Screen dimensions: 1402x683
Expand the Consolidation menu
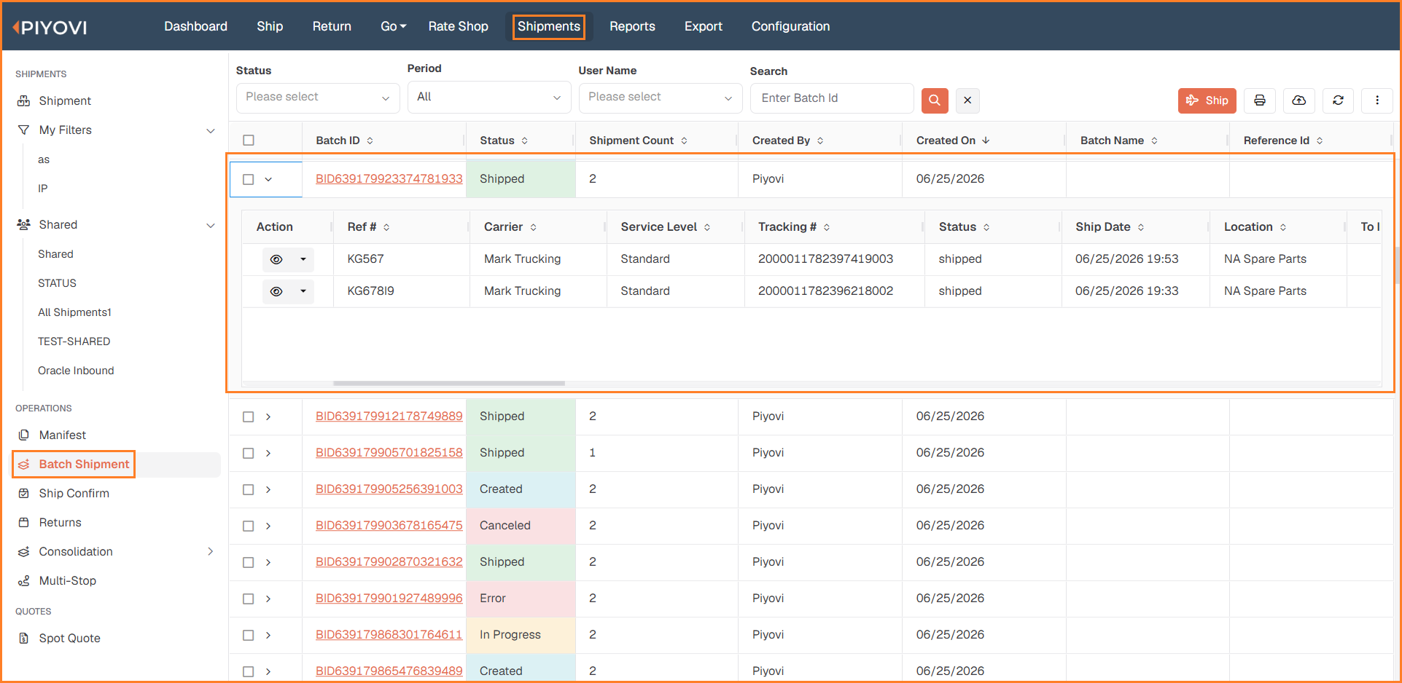click(x=210, y=551)
